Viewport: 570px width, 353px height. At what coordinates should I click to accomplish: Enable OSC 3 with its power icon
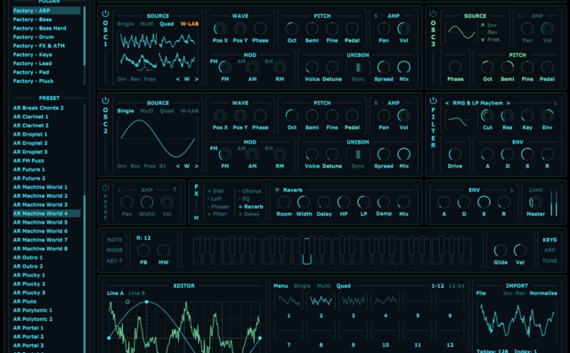point(433,13)
